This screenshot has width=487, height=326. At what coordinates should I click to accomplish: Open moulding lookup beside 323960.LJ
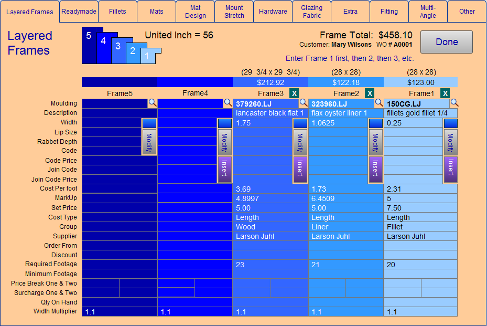coord(378,103)
